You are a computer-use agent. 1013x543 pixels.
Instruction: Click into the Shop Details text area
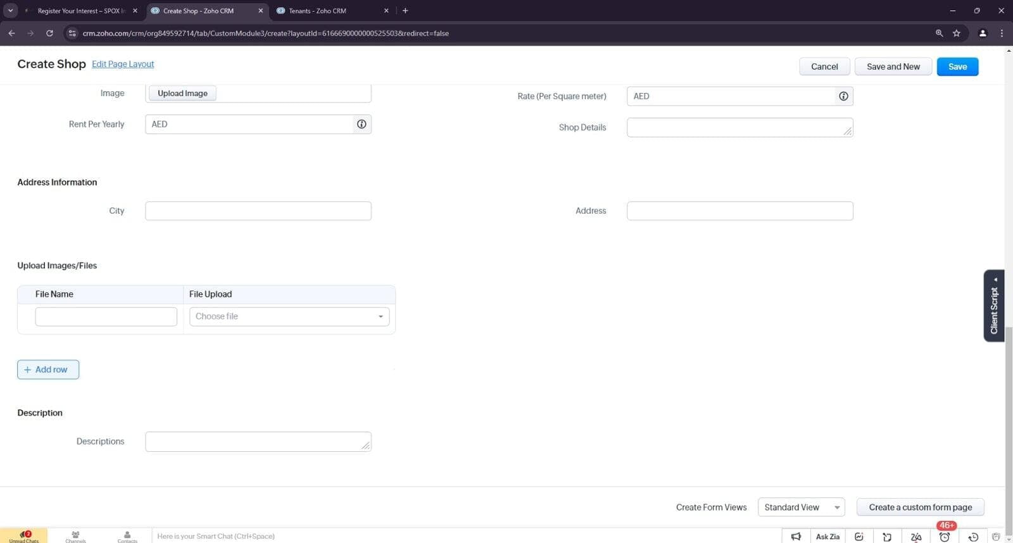[x=739, y=127]
